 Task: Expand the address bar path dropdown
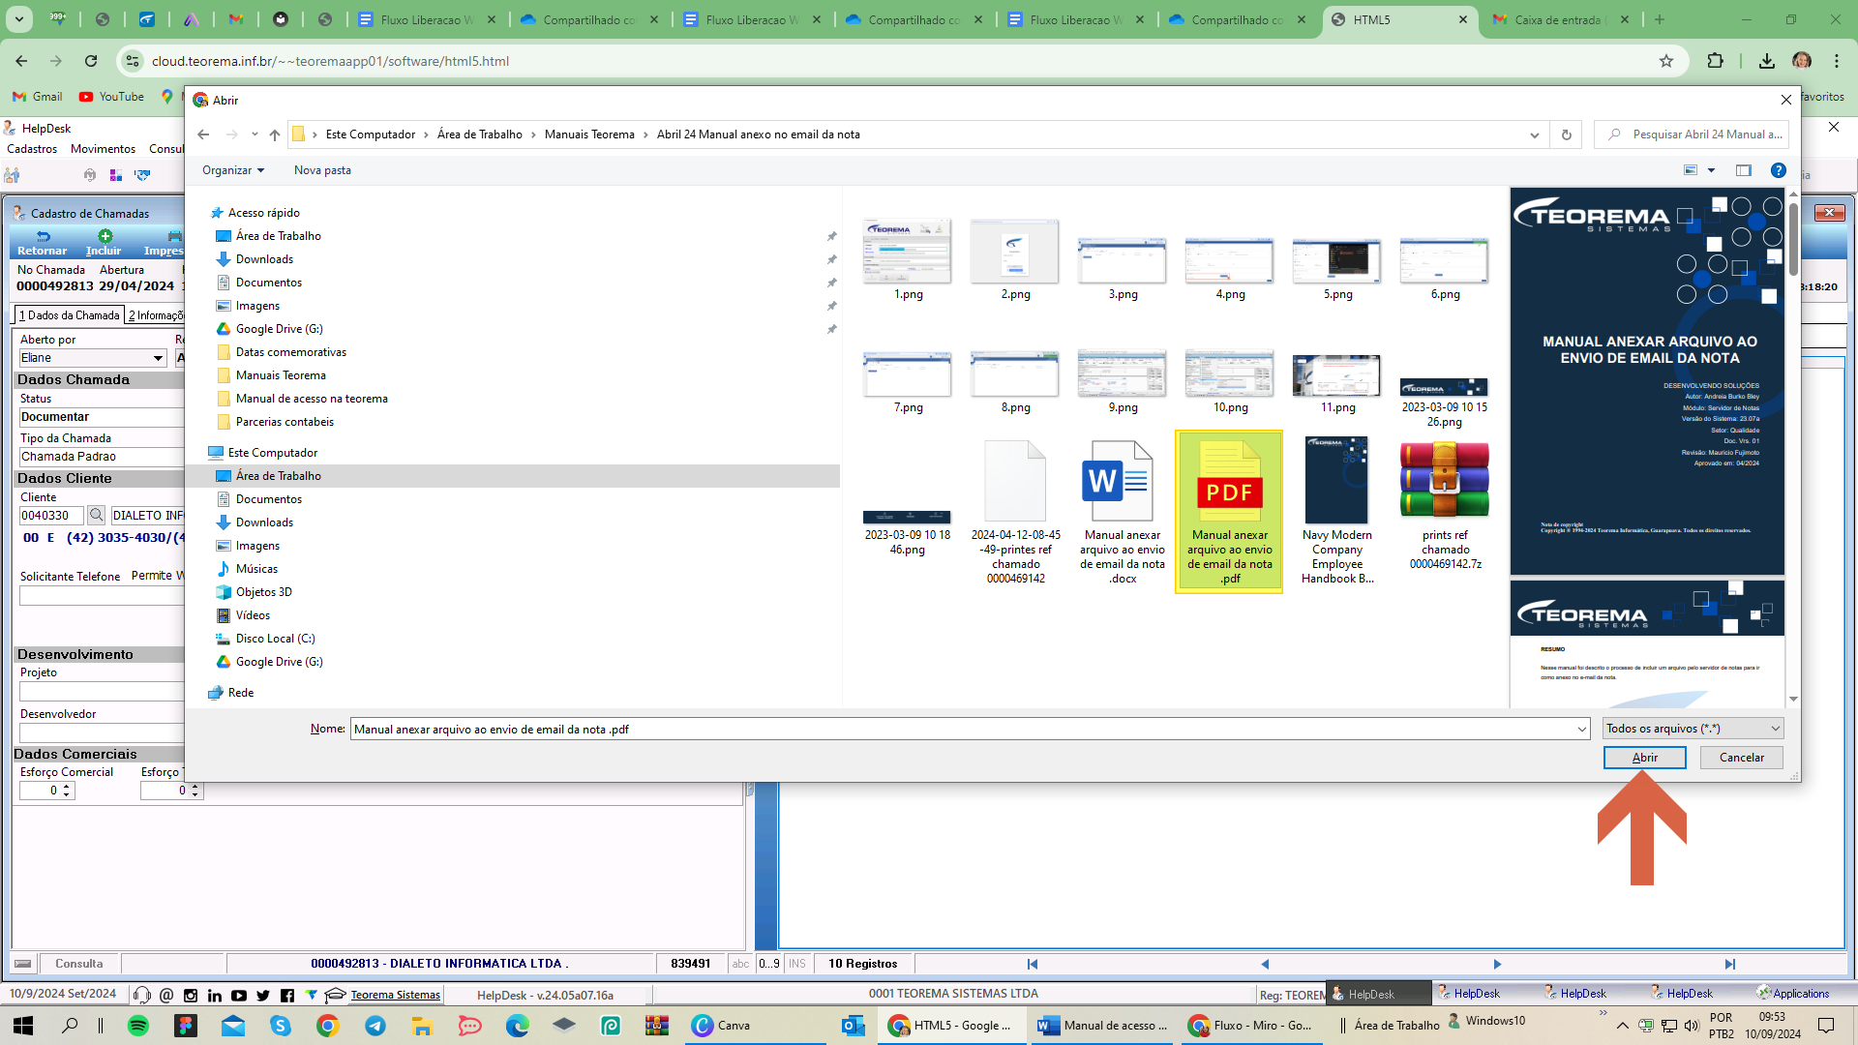point(1535,134)
